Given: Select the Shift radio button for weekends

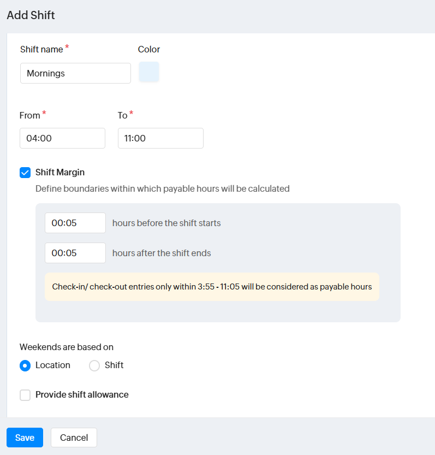Looking at the screenshot, I should (94, 365).
